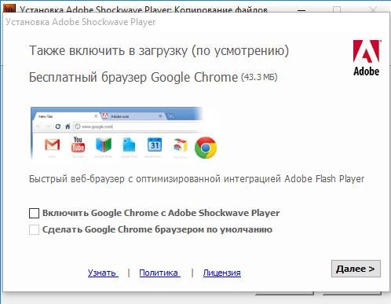Screen dimensions: 391x304
Task: Click the Shockwave installer title bar icon
Action: 9,9
